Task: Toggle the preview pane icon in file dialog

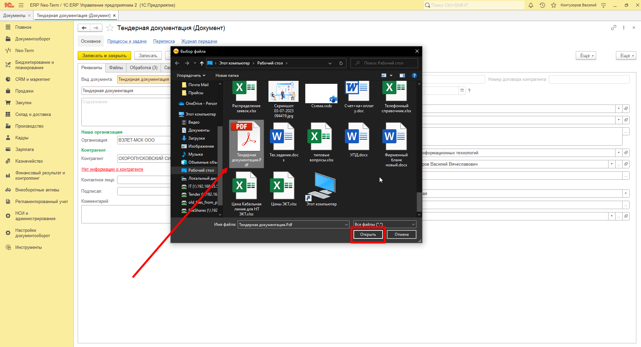Action: tap(402, 75)
